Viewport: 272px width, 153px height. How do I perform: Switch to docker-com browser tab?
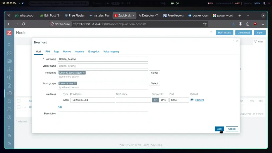pos(198,16)
